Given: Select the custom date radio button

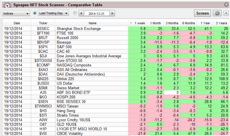Looking at the screenshot, I should click(75, 13).
